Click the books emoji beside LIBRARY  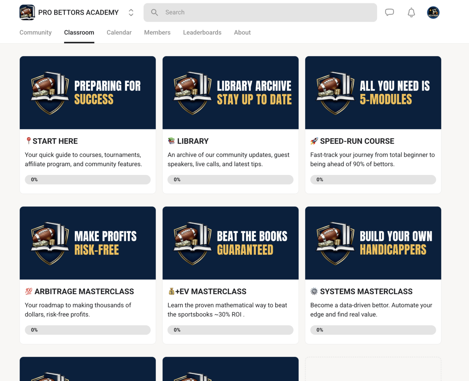[x=171, y=141]
